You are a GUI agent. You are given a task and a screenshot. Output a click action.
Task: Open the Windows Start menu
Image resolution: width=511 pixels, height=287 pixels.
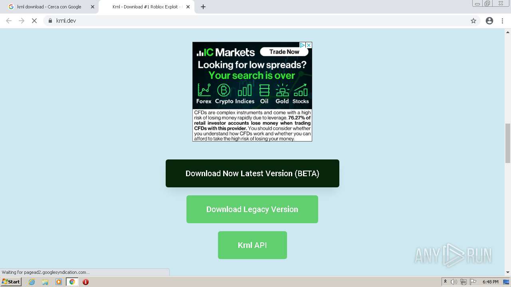11,282
